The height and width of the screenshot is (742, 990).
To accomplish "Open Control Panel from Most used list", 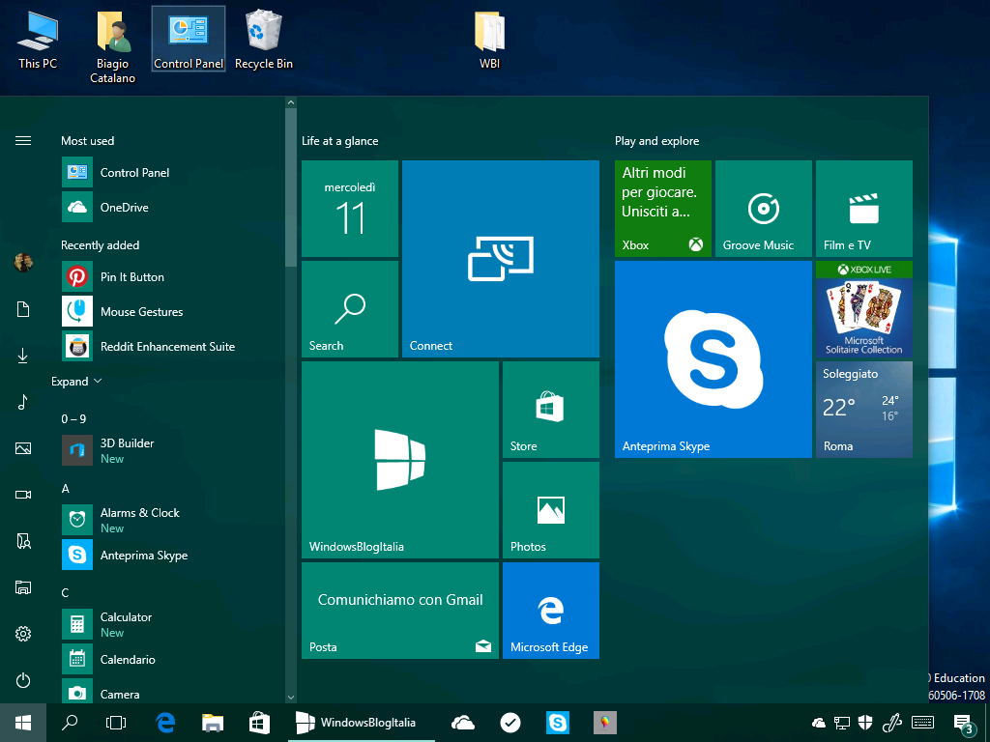I will pos(170,172).
